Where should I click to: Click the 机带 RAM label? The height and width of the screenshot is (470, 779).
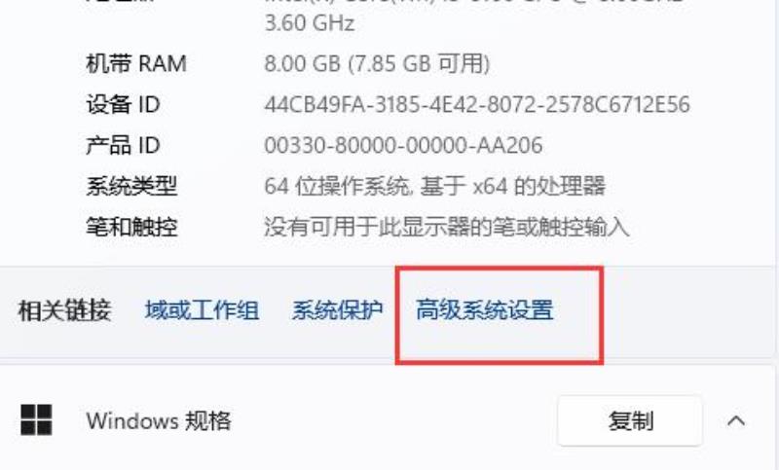pos(136,63)
